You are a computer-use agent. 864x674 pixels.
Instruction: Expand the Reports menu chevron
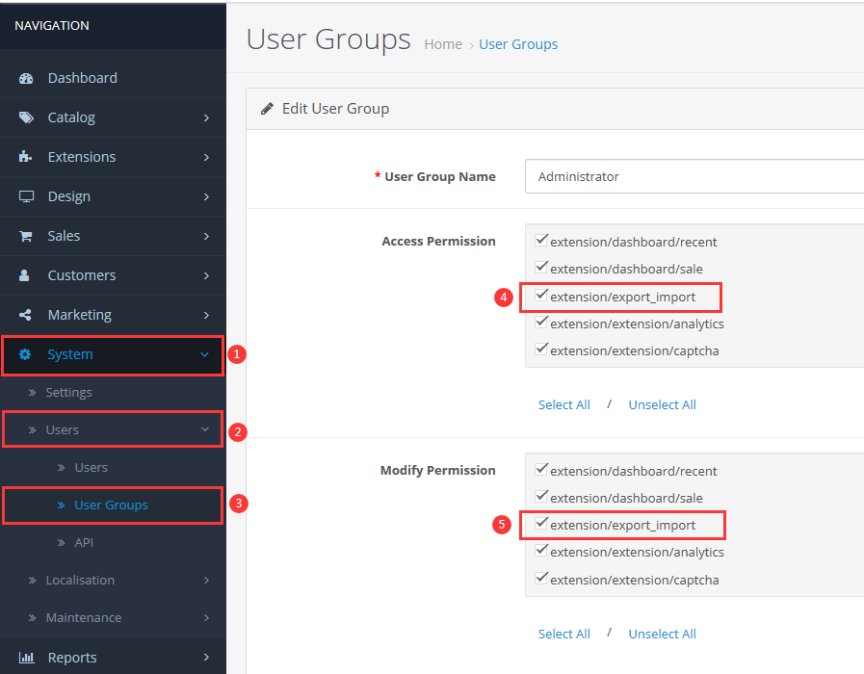pyautogui.click(x=206, y=657)
